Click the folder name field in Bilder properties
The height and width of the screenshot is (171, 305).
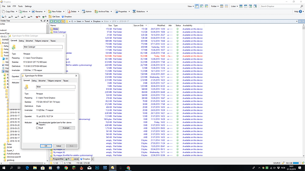tap(56, 87)
